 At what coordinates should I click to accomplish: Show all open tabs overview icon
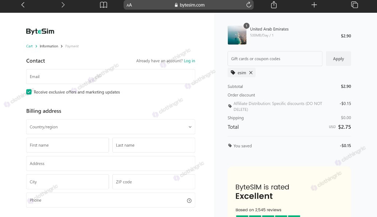(x=354, y=5)
